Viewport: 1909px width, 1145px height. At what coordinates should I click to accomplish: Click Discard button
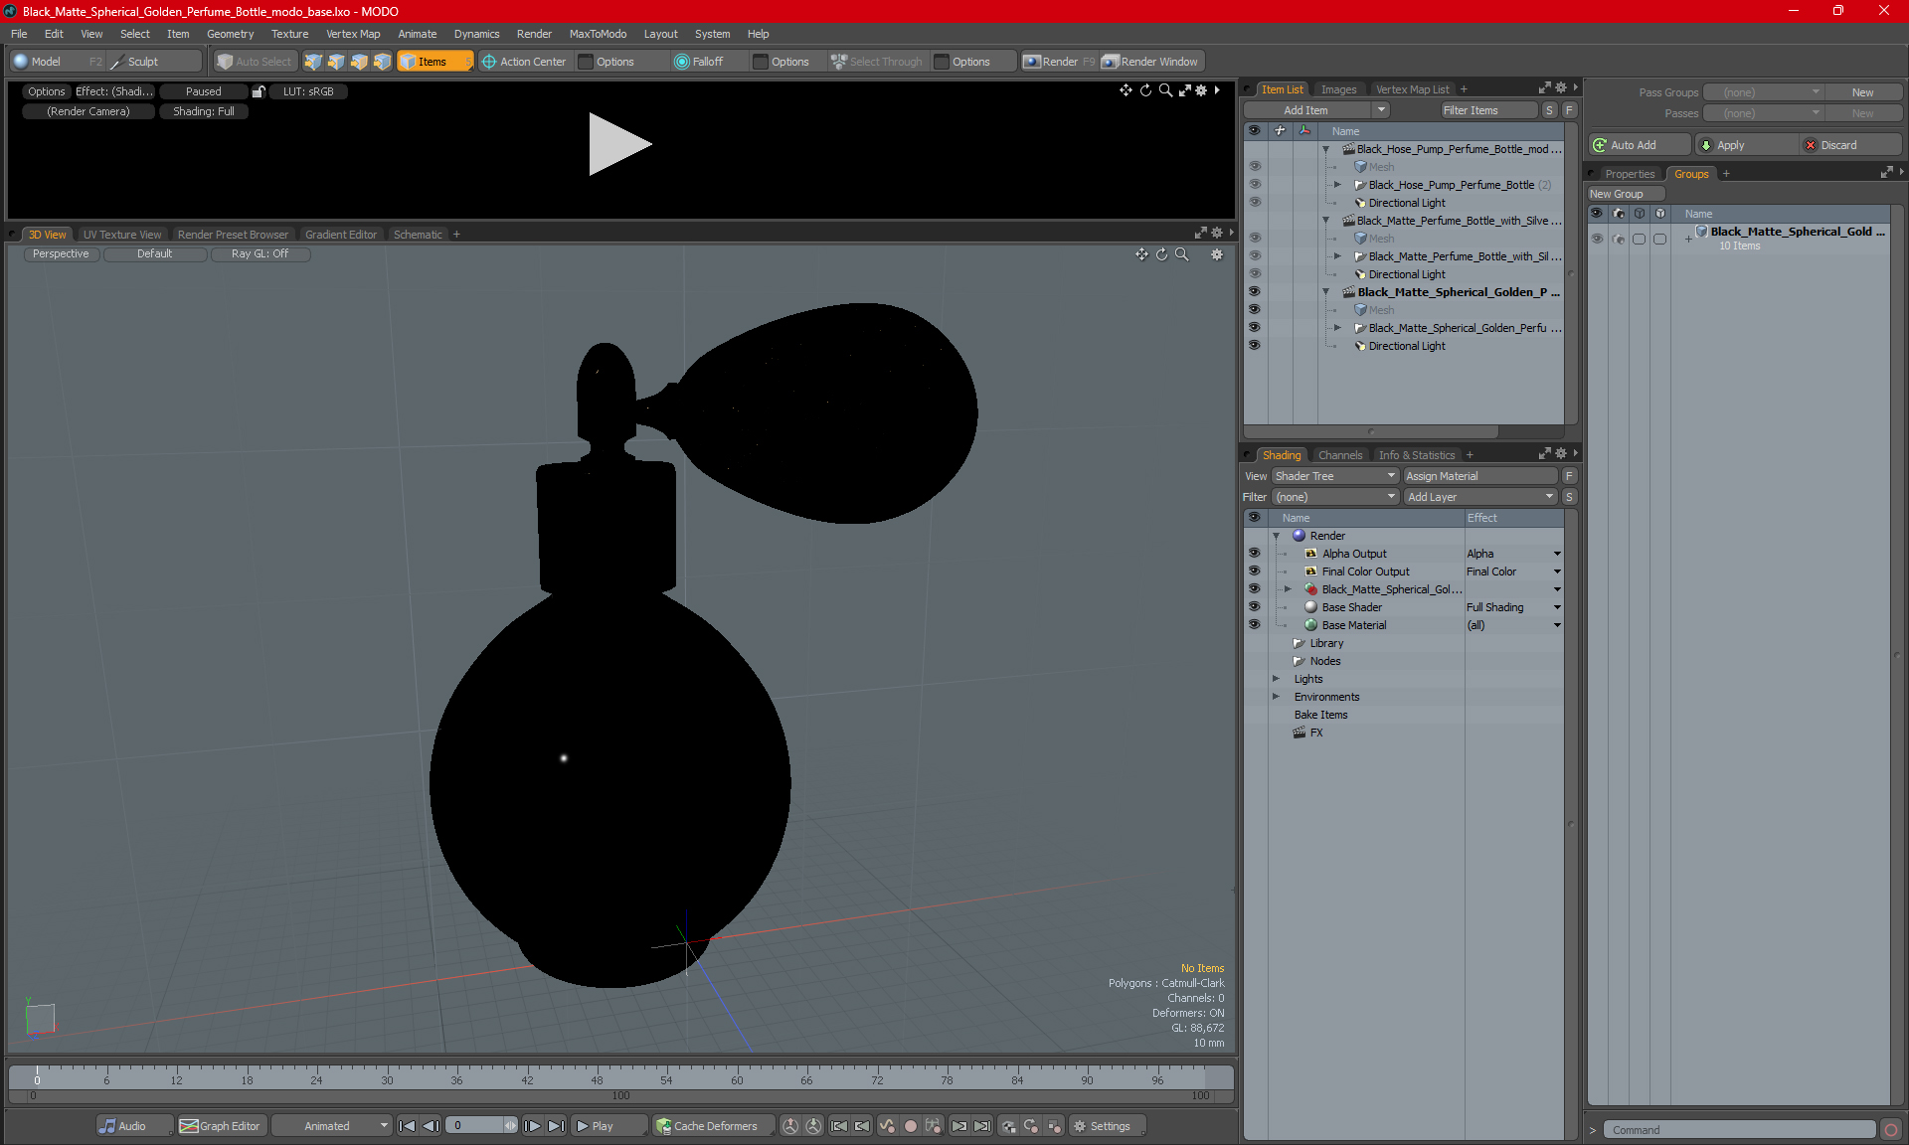coord(1850,145)
